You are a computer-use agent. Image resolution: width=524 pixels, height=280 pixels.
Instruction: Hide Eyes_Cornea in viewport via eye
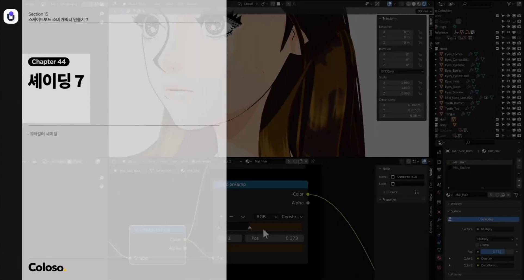click(x=508, y=54)
